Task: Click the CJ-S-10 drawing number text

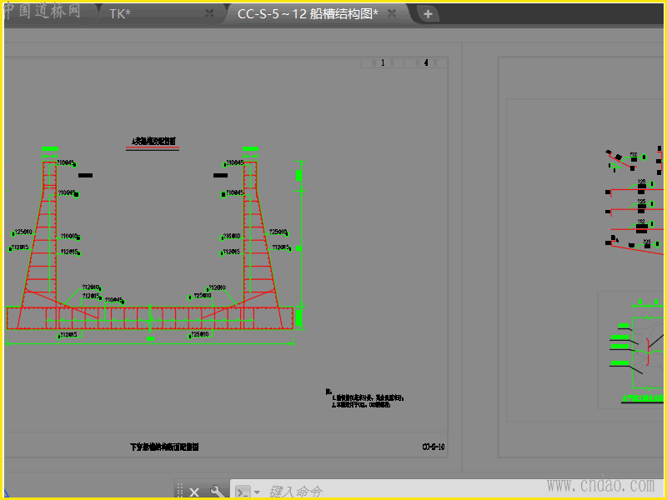Action: tap(434, 447)
